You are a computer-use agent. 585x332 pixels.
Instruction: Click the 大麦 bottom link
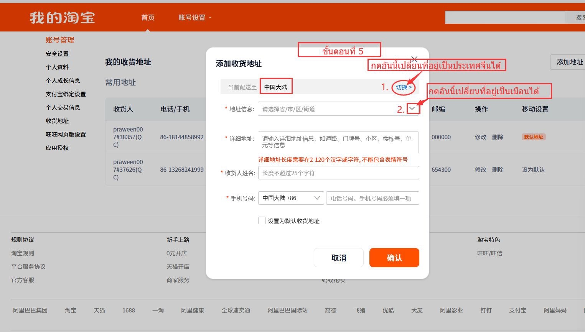(417, 311)
